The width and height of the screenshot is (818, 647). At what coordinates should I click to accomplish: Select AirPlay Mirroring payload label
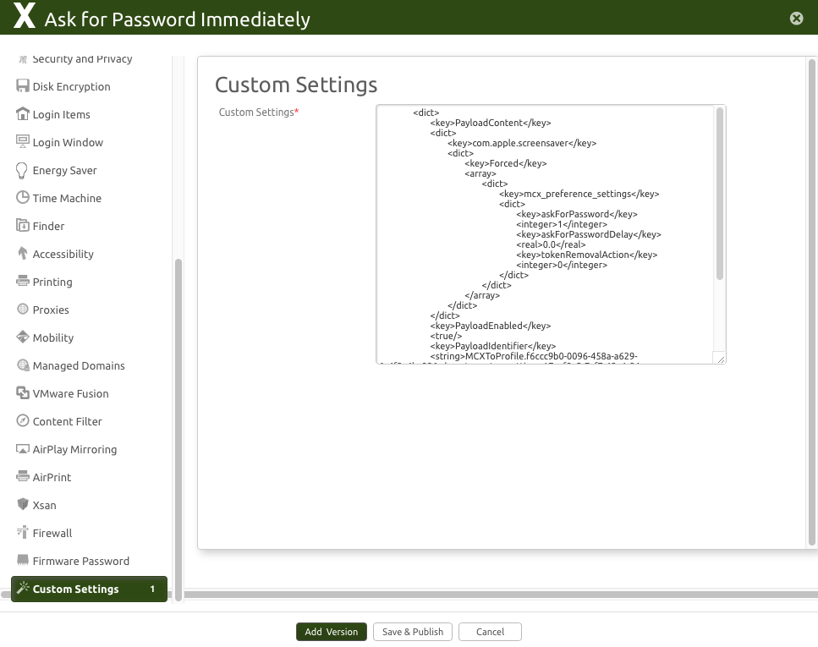74,449
